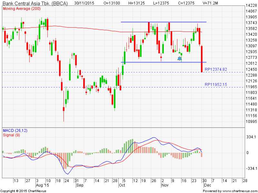
Task: Click the C=12375 close price value
Action: tap(183, 3)
